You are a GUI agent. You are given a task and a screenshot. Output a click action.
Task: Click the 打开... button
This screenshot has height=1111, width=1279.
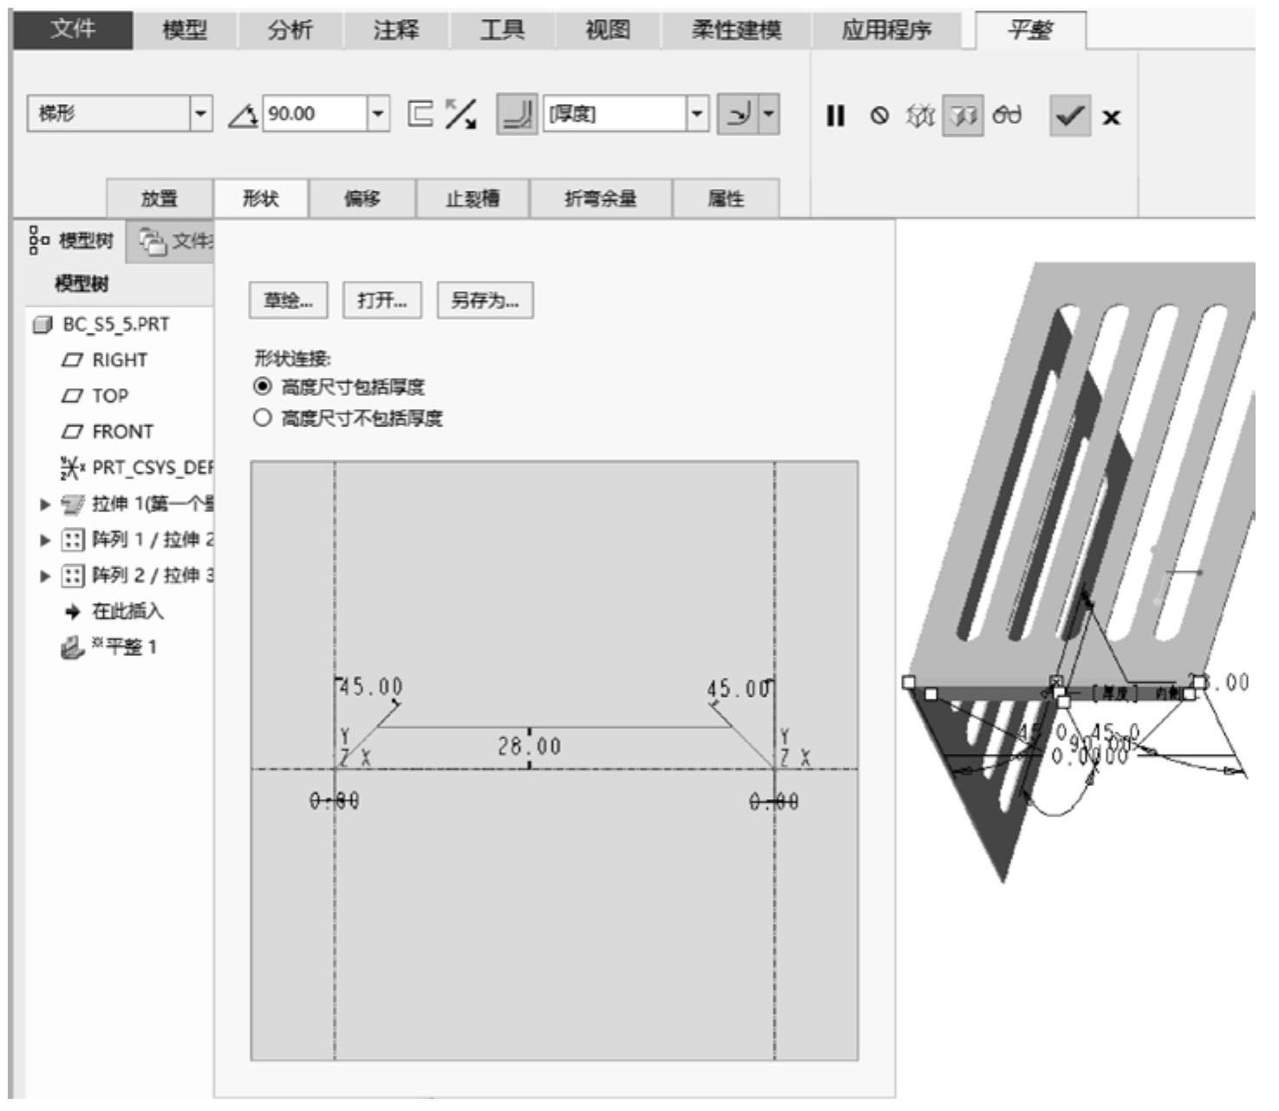click(382, 301)
